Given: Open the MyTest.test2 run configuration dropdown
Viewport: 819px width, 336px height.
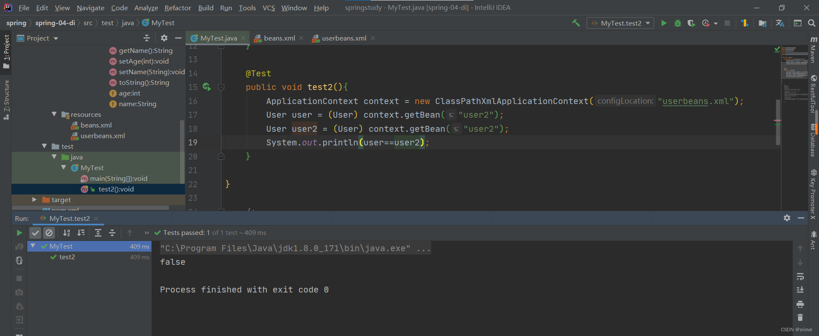Looking at the screenshot, I should (620, 23).
